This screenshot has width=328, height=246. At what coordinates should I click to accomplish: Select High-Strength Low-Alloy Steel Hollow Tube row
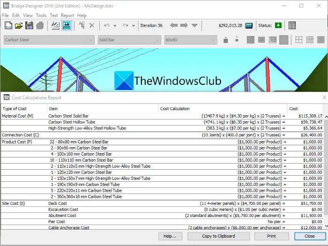tap(162, 128)
